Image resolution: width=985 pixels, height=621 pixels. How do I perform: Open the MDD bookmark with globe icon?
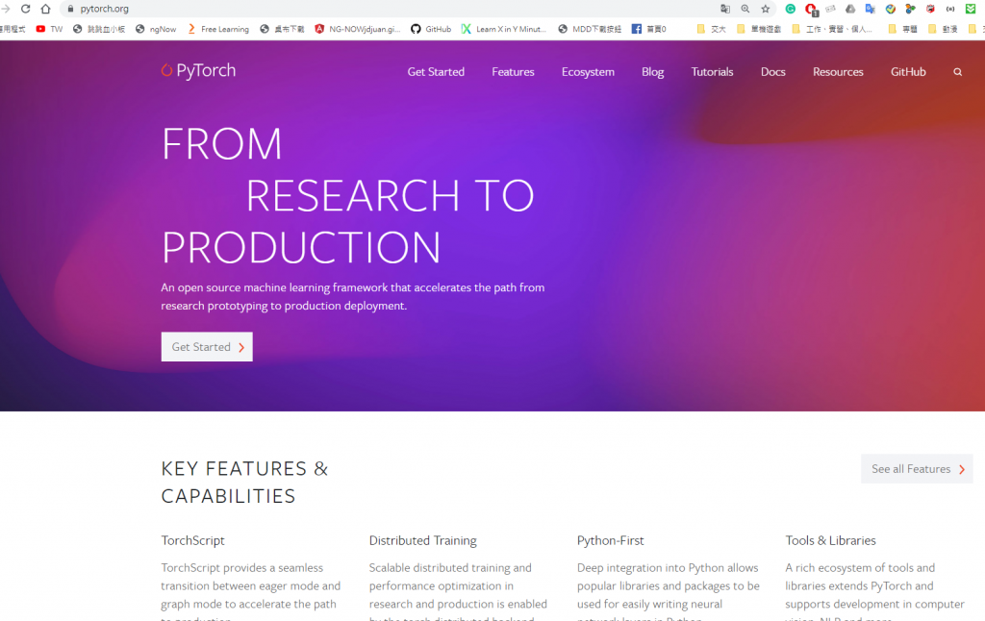click(590, 29)
